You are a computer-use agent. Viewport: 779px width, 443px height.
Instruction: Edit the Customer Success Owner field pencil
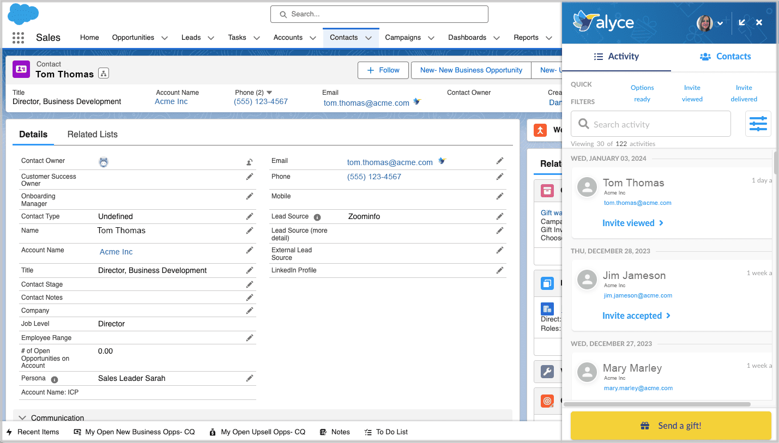pos(249,177)
